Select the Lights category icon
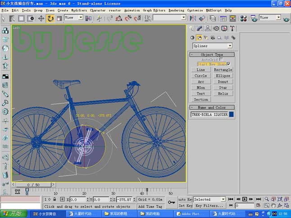 [x=206, y=38]
